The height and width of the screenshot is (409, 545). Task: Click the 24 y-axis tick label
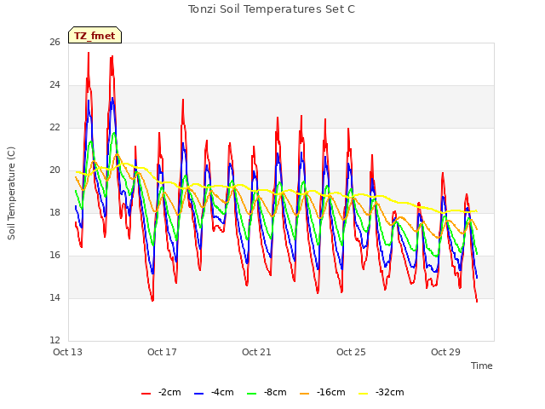(54, 85)
